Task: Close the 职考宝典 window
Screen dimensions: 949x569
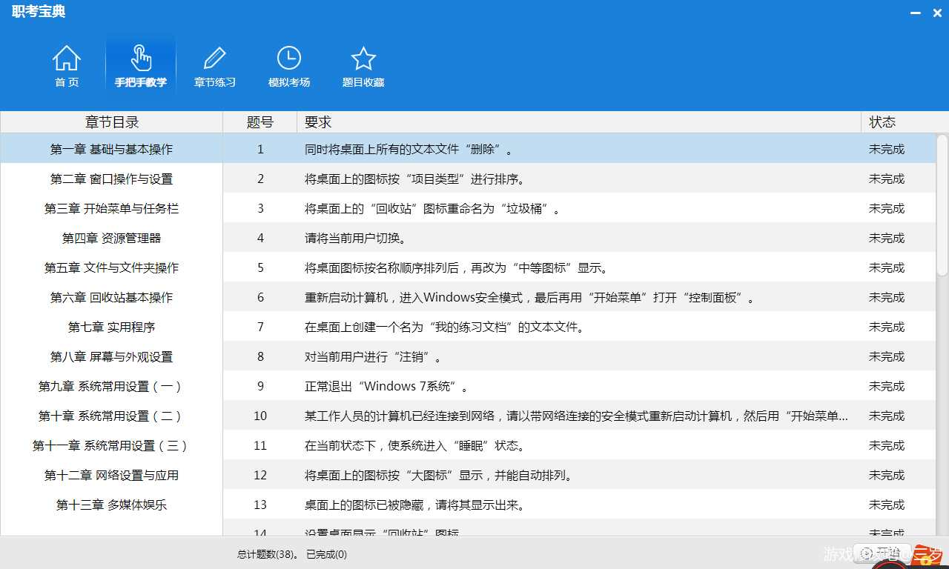Action: pyautogui.click(x=937, y=13)
